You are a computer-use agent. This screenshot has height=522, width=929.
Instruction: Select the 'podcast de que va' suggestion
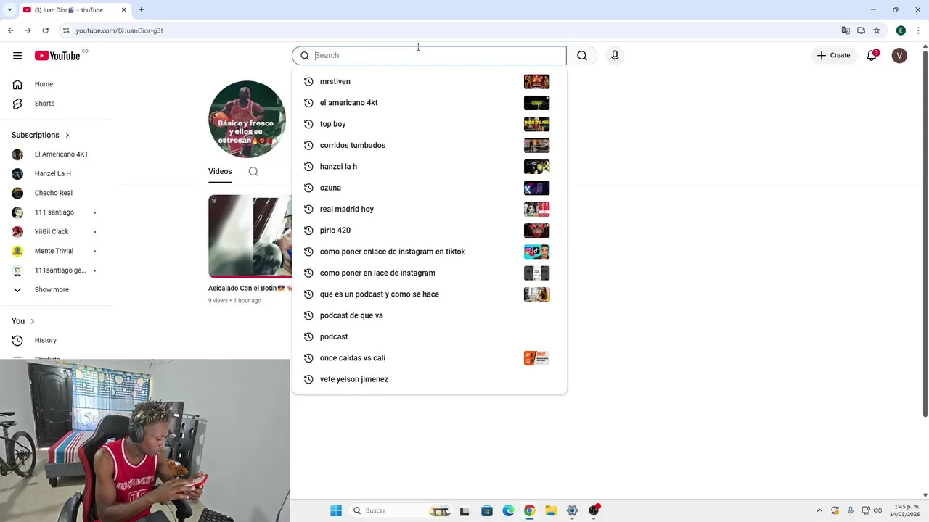429,315
